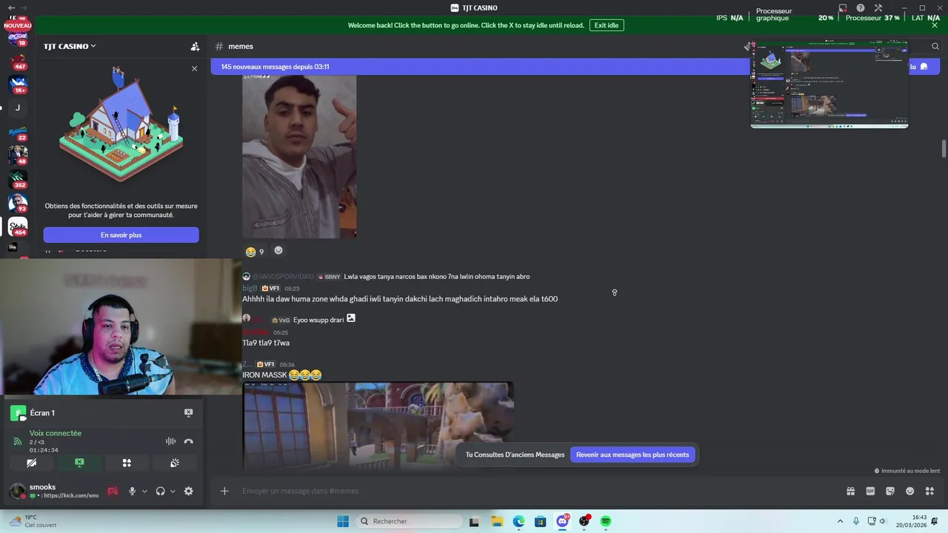Turn on camera in voice panel
This screenshot has width=948, height=533.
pyautogui.click(x=31, y=463)
